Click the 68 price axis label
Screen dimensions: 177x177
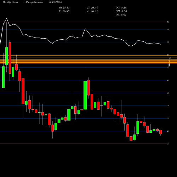[x=168, y=29]
